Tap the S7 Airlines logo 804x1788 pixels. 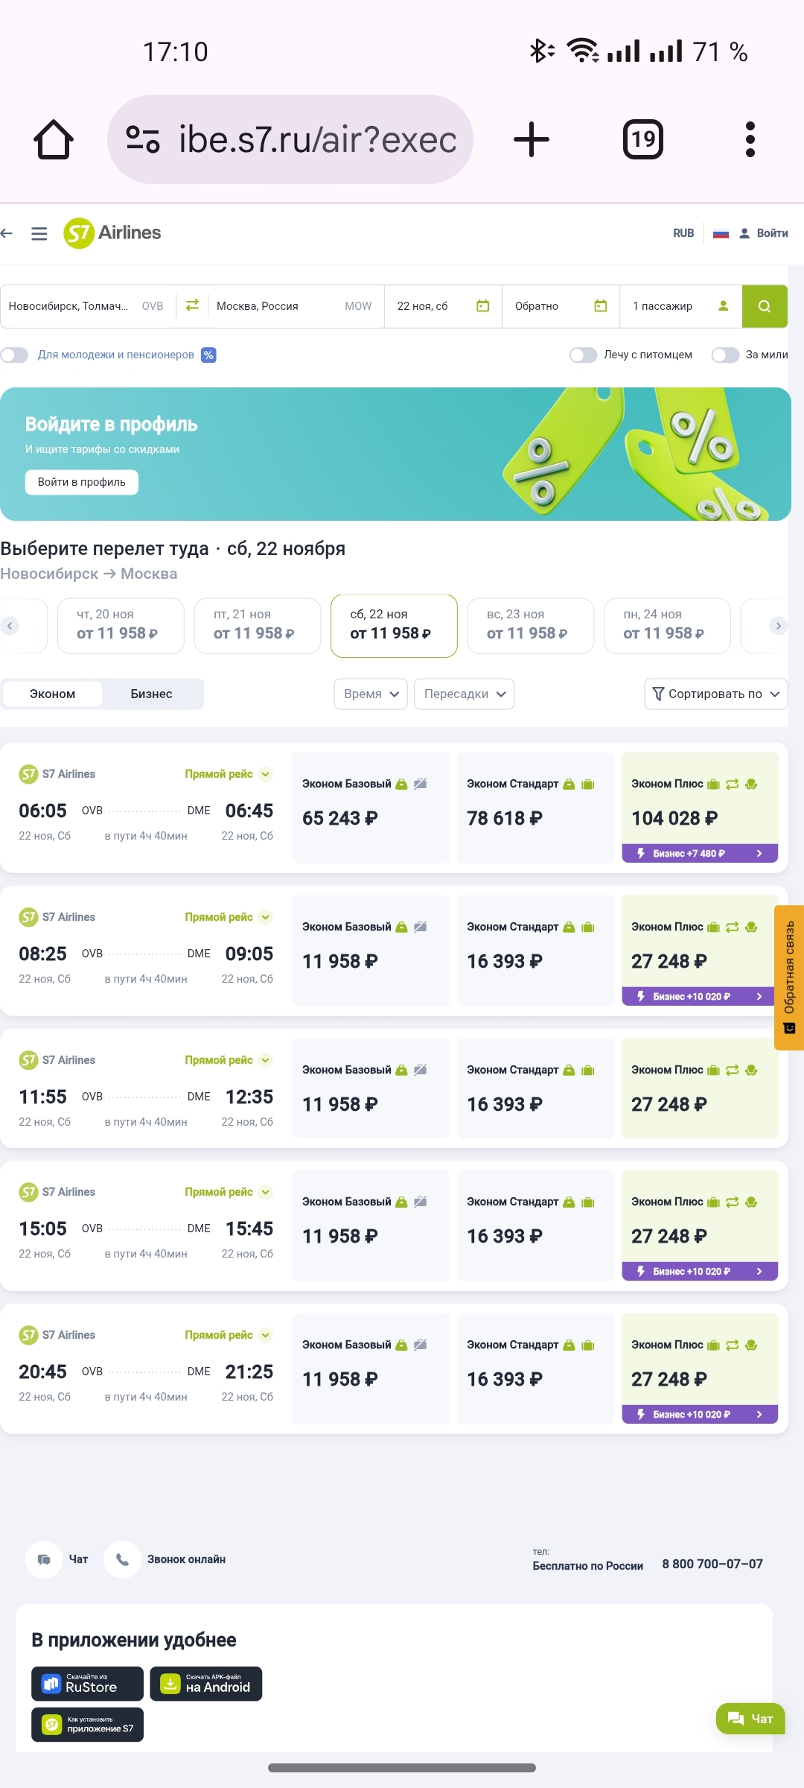pyautogui.click(x=112, y=233)
